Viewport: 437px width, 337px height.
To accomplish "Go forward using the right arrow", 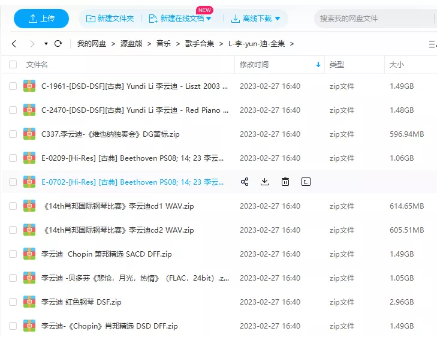I will tap(31, 44).
